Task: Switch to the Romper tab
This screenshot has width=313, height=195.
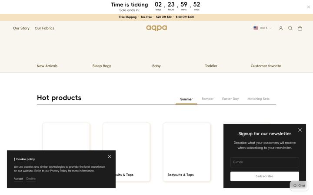Action: click(208, 99)
